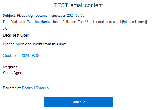Click the CC label
This screenshot has height=110, width=156.
tap(5, 28)
